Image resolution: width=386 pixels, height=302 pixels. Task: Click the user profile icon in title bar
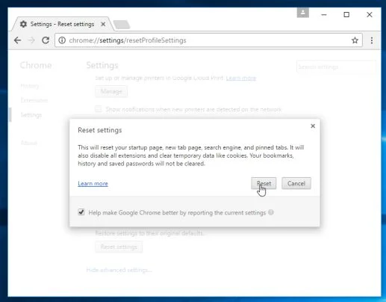coord(303,13)
